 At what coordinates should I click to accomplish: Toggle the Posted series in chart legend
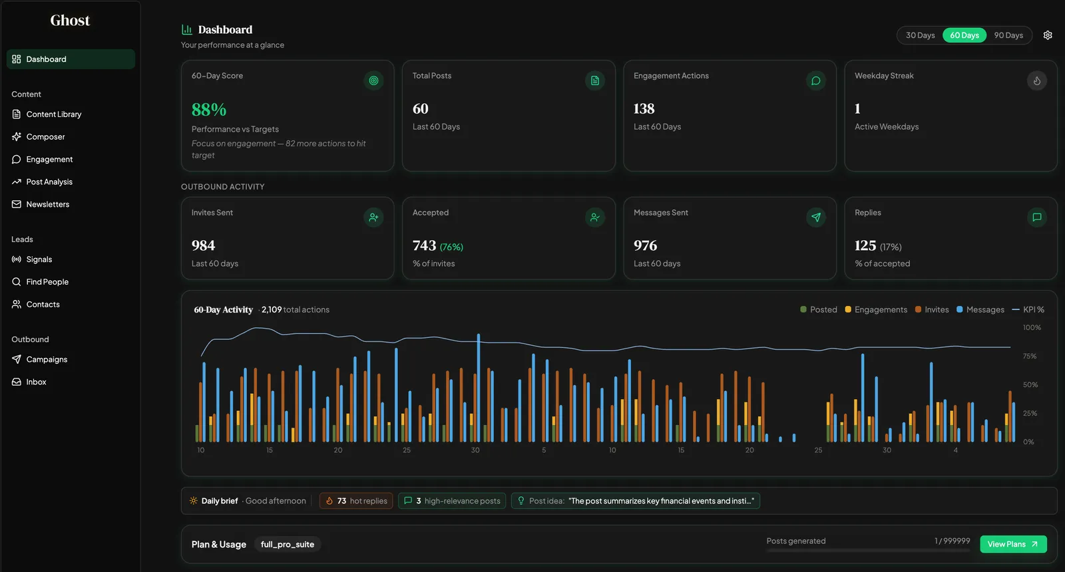[819, 310]
